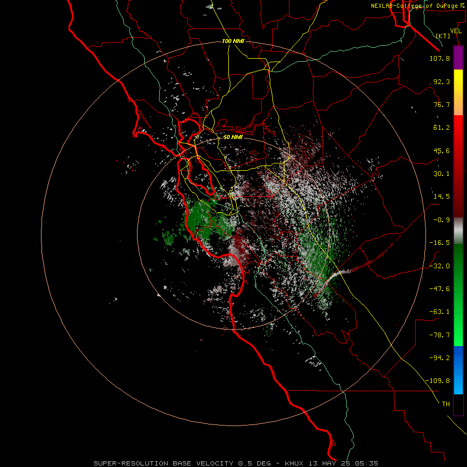Select the -63.1 legend value
This screenshot has height=467, width=467.
tap(439, 312)
